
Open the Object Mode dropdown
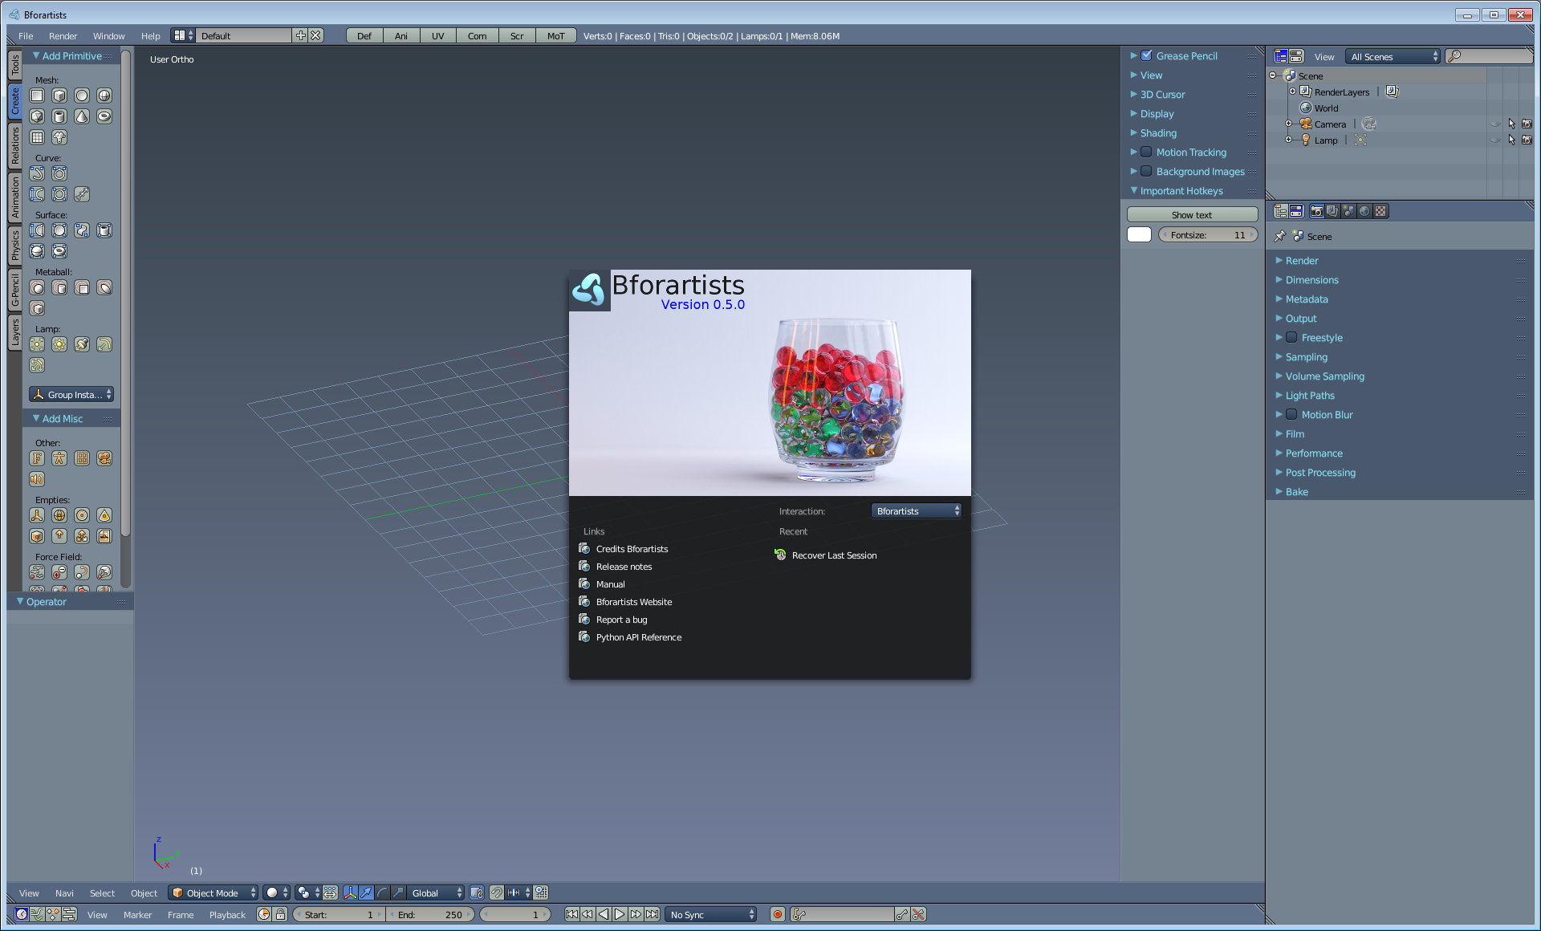pyautogui.click(x=213, y=892)
